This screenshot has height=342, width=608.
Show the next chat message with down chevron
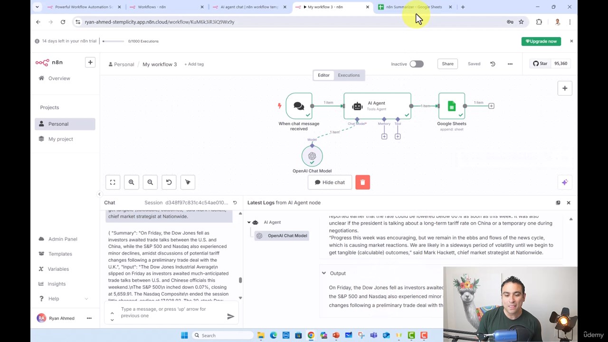click(112, 320)
